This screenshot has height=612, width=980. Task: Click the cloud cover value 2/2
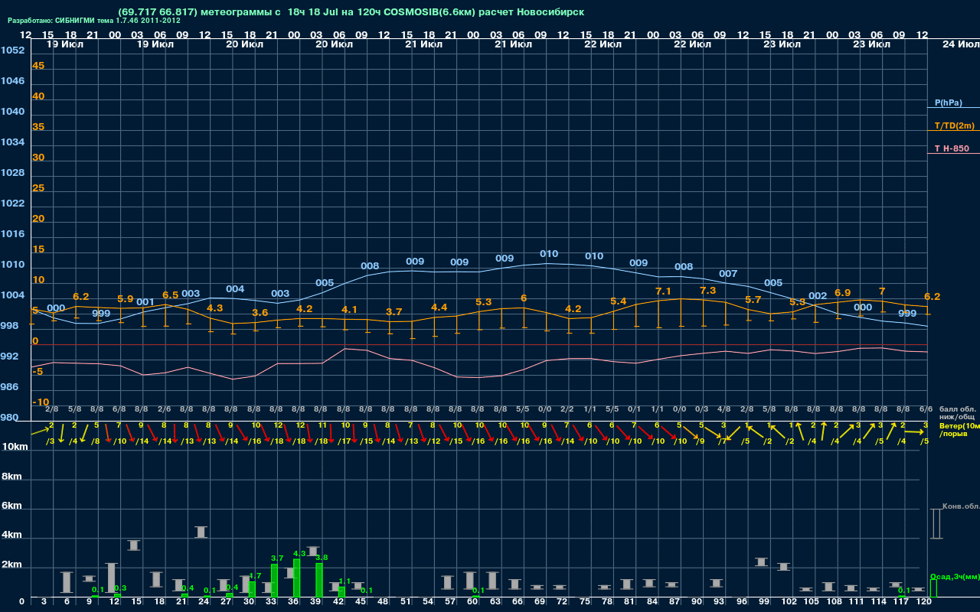(x=567, y=409)
